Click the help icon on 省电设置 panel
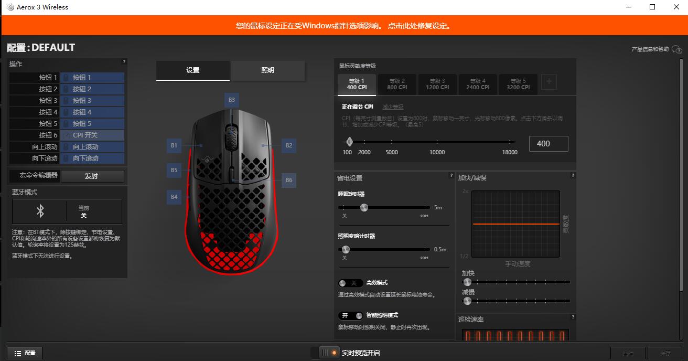This screenshot has width=688, height=361. pos(451,175)
